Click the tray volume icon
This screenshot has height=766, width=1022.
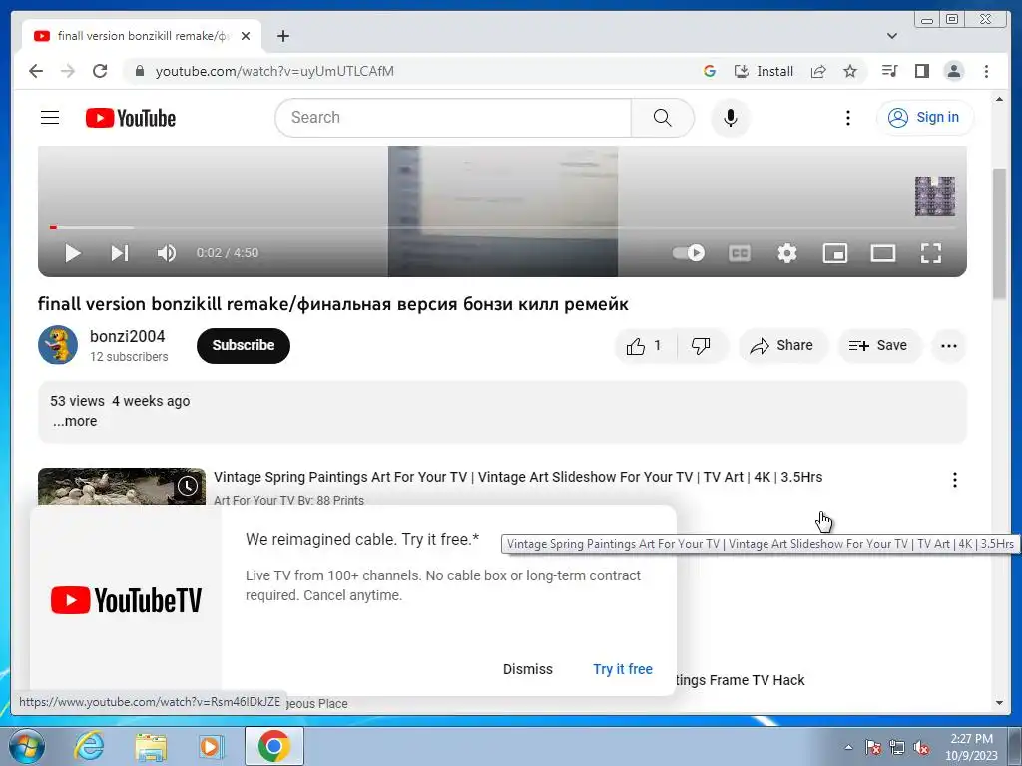pos(921,748)
